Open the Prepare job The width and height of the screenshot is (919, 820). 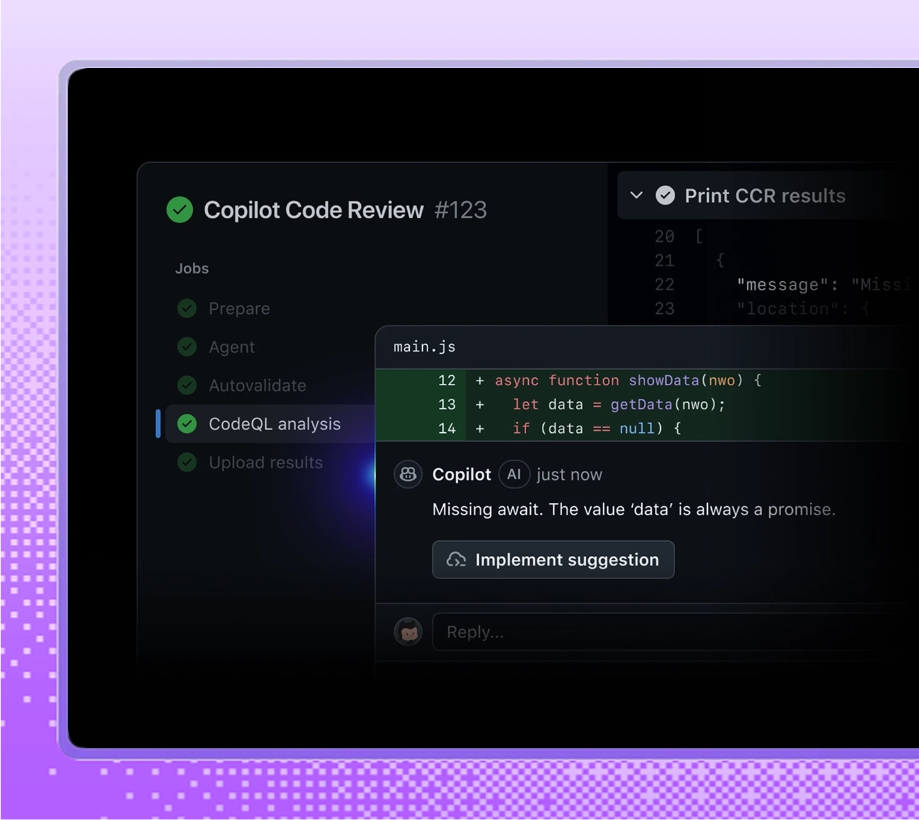[x=239, y=308]
